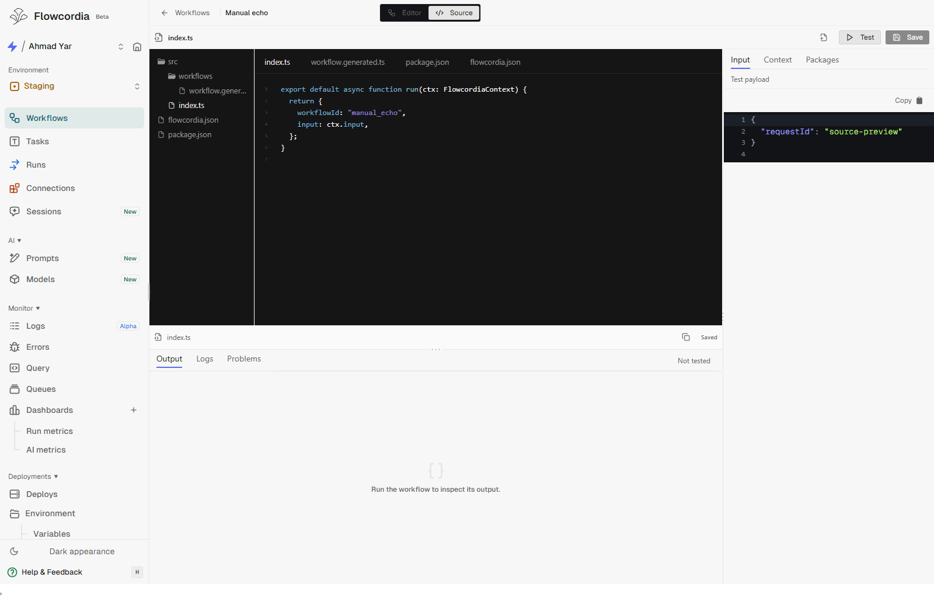Viewport: 934px width, 598px height.
Task: Click the file icon next to Test button
Action: (x=824, y=37)
